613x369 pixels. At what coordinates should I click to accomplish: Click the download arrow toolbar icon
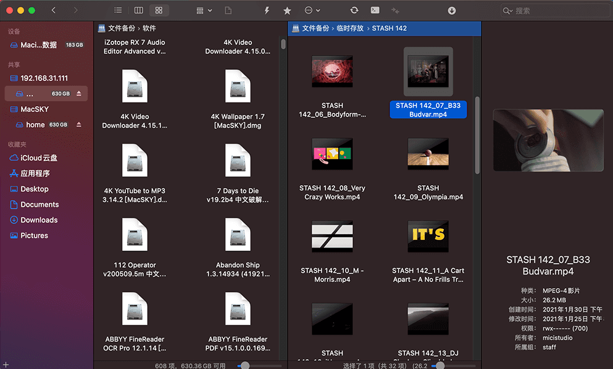point(452,10)
